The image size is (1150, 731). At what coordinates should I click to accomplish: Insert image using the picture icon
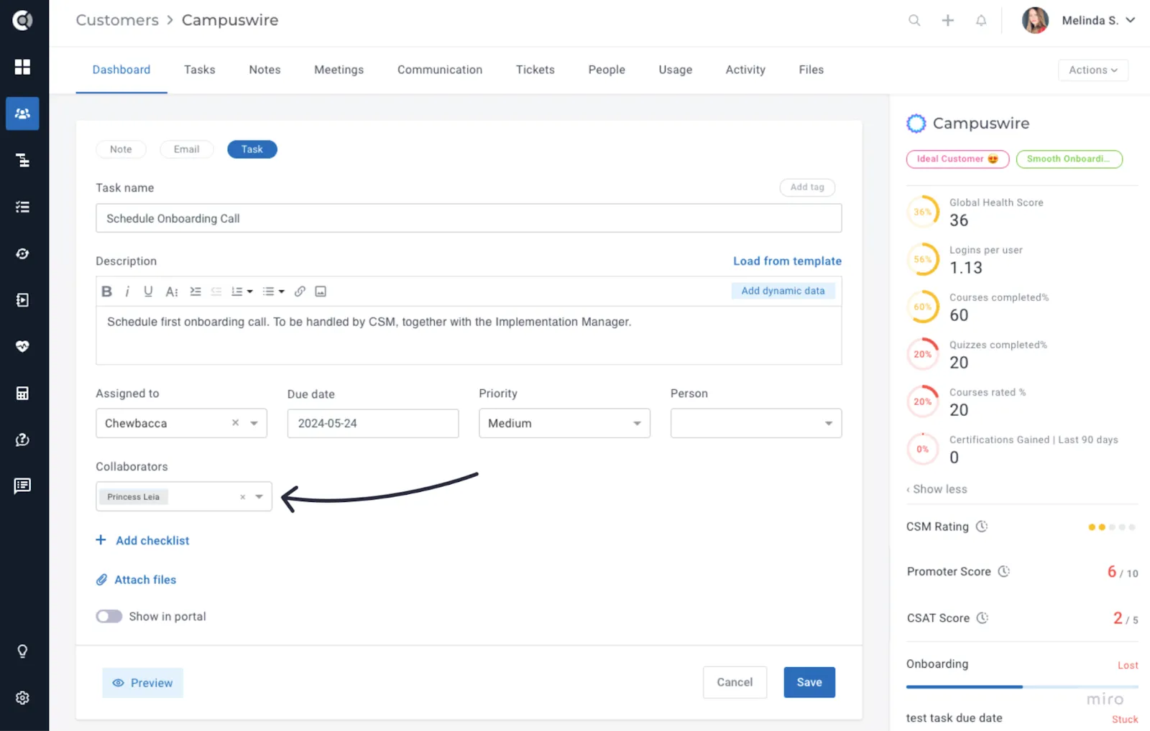[x=321, y=291]
